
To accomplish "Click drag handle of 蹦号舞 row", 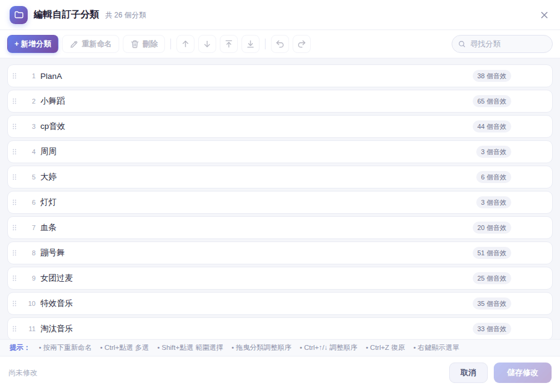I will [x=14, y=253].
